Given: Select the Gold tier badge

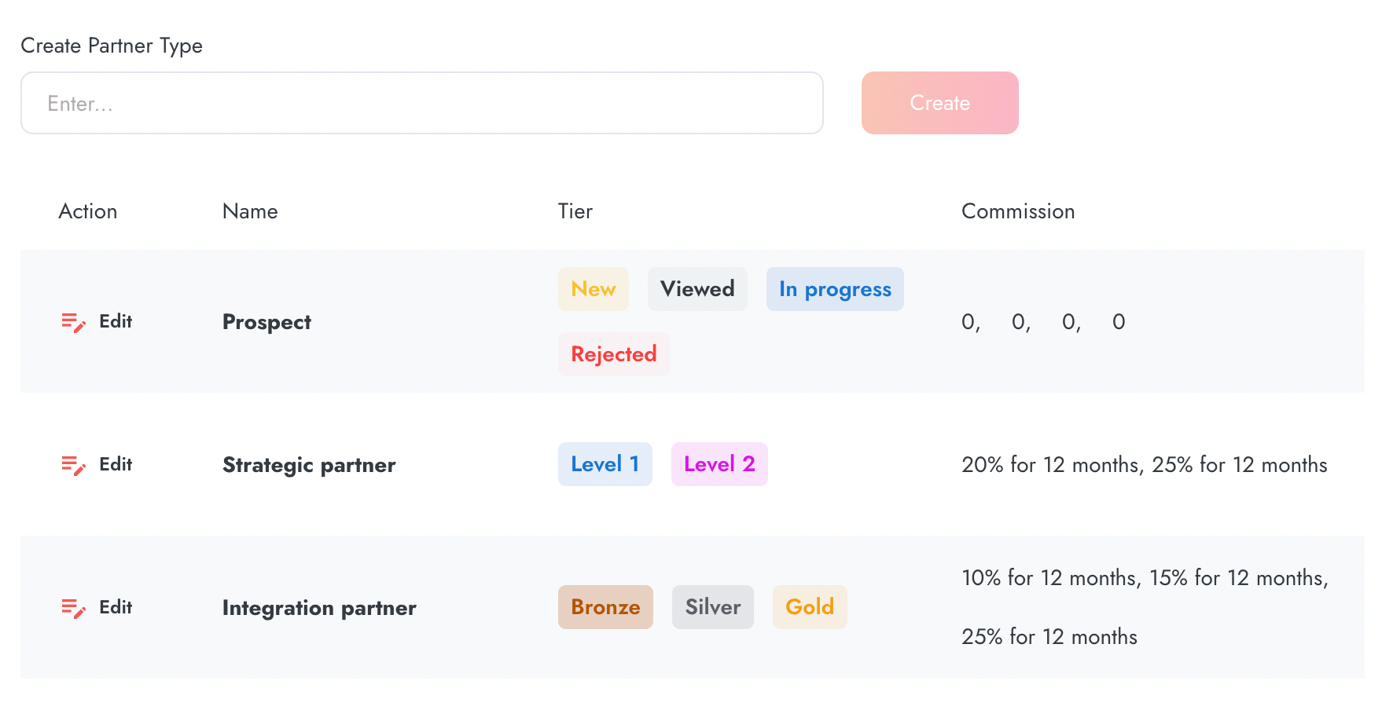Looking at the screenshot, I should (810, 607).
